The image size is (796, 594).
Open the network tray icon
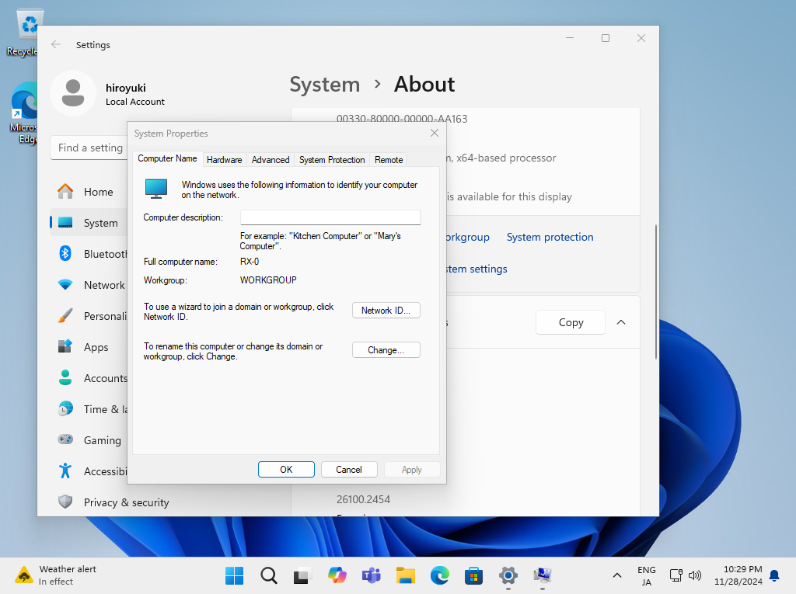pos(676,575)
